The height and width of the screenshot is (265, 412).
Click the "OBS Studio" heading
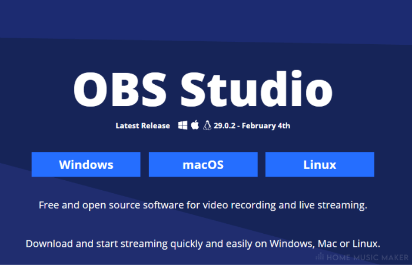point(203,89)
